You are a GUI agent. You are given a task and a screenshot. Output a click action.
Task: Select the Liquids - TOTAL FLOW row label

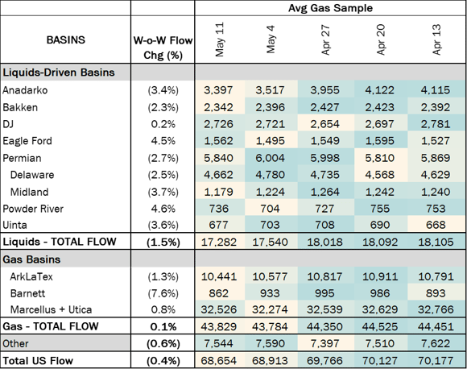point(60,242)
